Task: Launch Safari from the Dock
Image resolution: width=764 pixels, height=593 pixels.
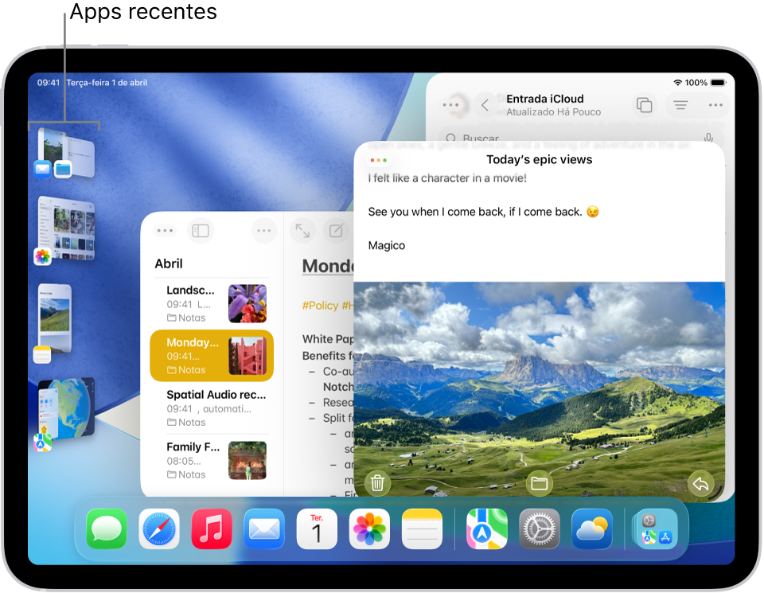Action: click(158, 528)
